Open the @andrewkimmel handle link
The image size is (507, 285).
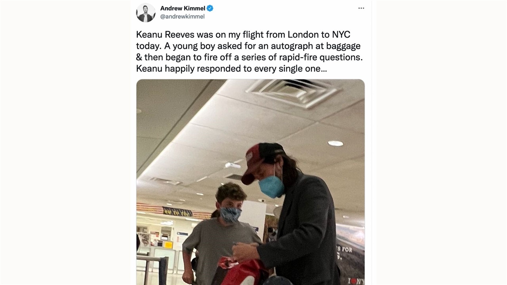pos(182,17)
